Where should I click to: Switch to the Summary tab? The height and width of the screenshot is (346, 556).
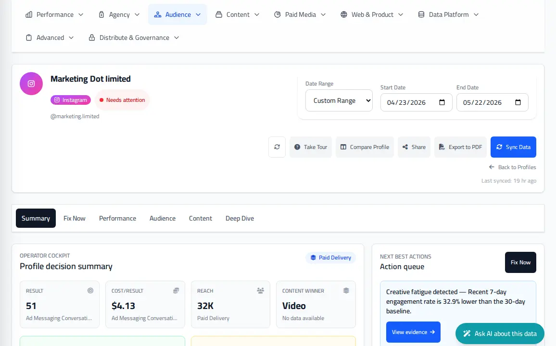[x=36, y=218]
